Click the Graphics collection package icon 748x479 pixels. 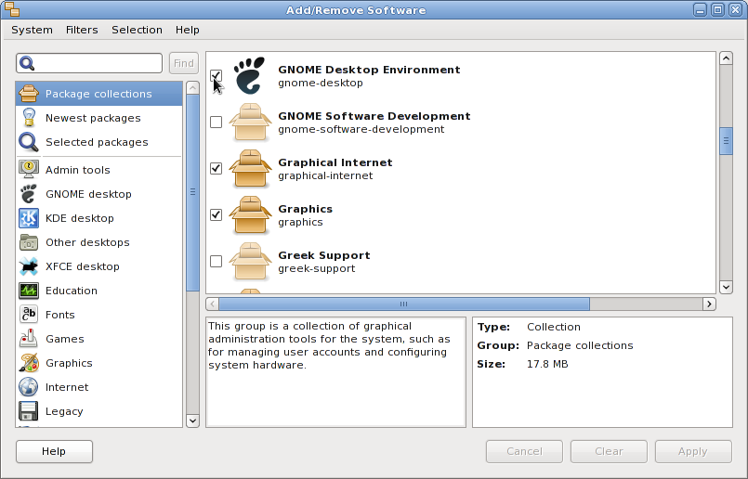point(251,215)
